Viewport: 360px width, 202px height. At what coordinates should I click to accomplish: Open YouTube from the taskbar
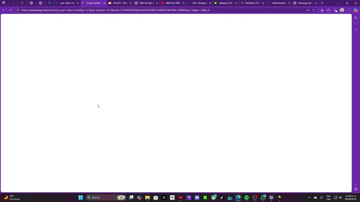click(181, 198)
